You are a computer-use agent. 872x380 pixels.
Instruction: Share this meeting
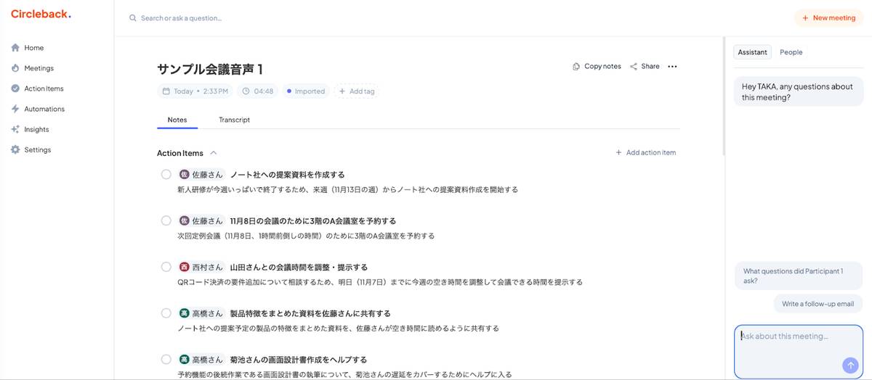click(x=645, y=66)
